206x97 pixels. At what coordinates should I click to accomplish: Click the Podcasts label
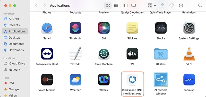(x=75, y=13)
